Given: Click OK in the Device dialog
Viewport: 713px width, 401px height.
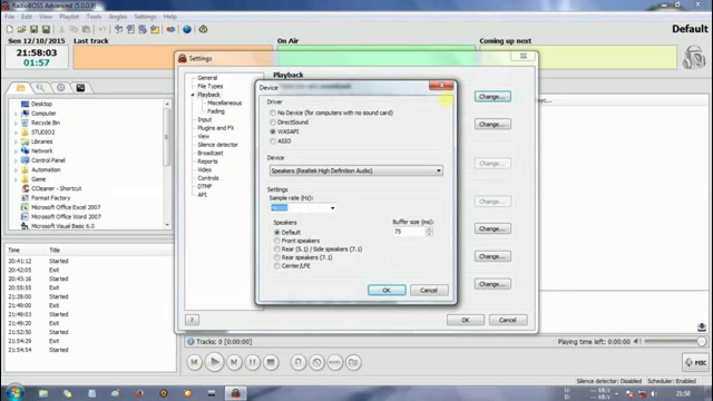Looking at the screenshot, I should pyautogui.click(x=387, y=290).
